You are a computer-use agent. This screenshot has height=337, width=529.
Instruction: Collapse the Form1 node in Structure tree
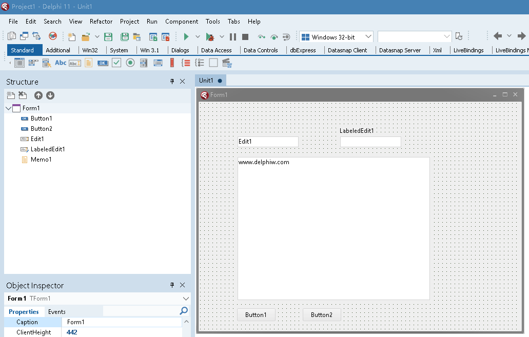coord(8,108)
